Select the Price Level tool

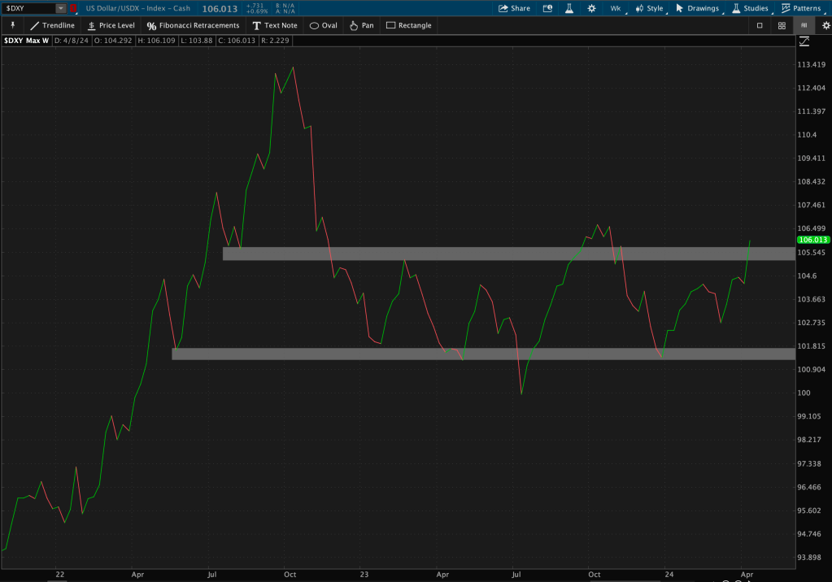click(x=110, y=25)
